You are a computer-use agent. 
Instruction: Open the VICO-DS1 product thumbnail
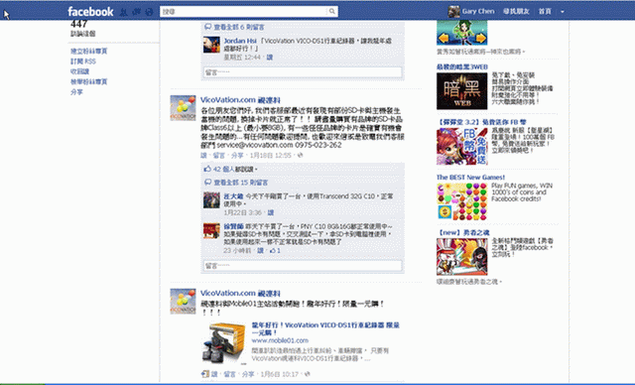coord(223,343)
